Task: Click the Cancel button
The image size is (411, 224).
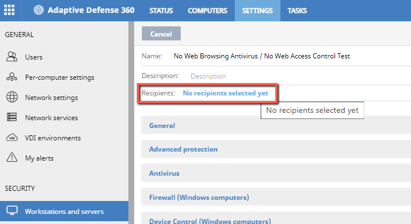Action: [161, 34]
